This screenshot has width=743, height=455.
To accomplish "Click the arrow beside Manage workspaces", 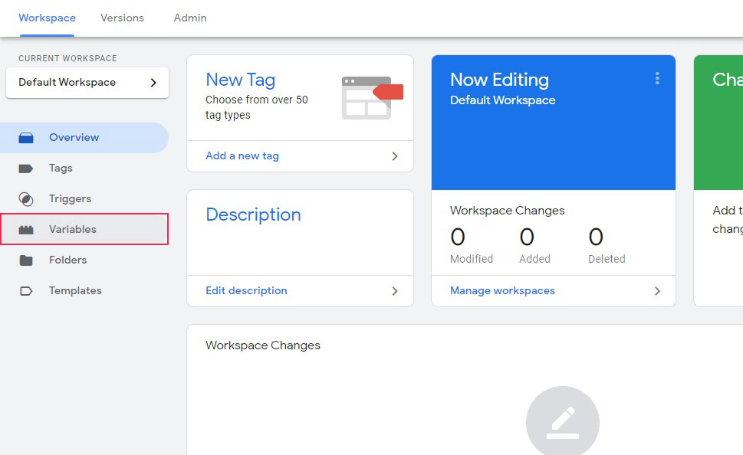I will tap(657, 291).
